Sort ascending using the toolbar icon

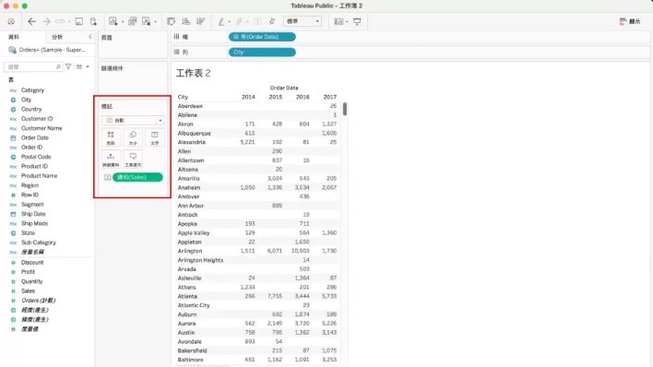point(185,21)
